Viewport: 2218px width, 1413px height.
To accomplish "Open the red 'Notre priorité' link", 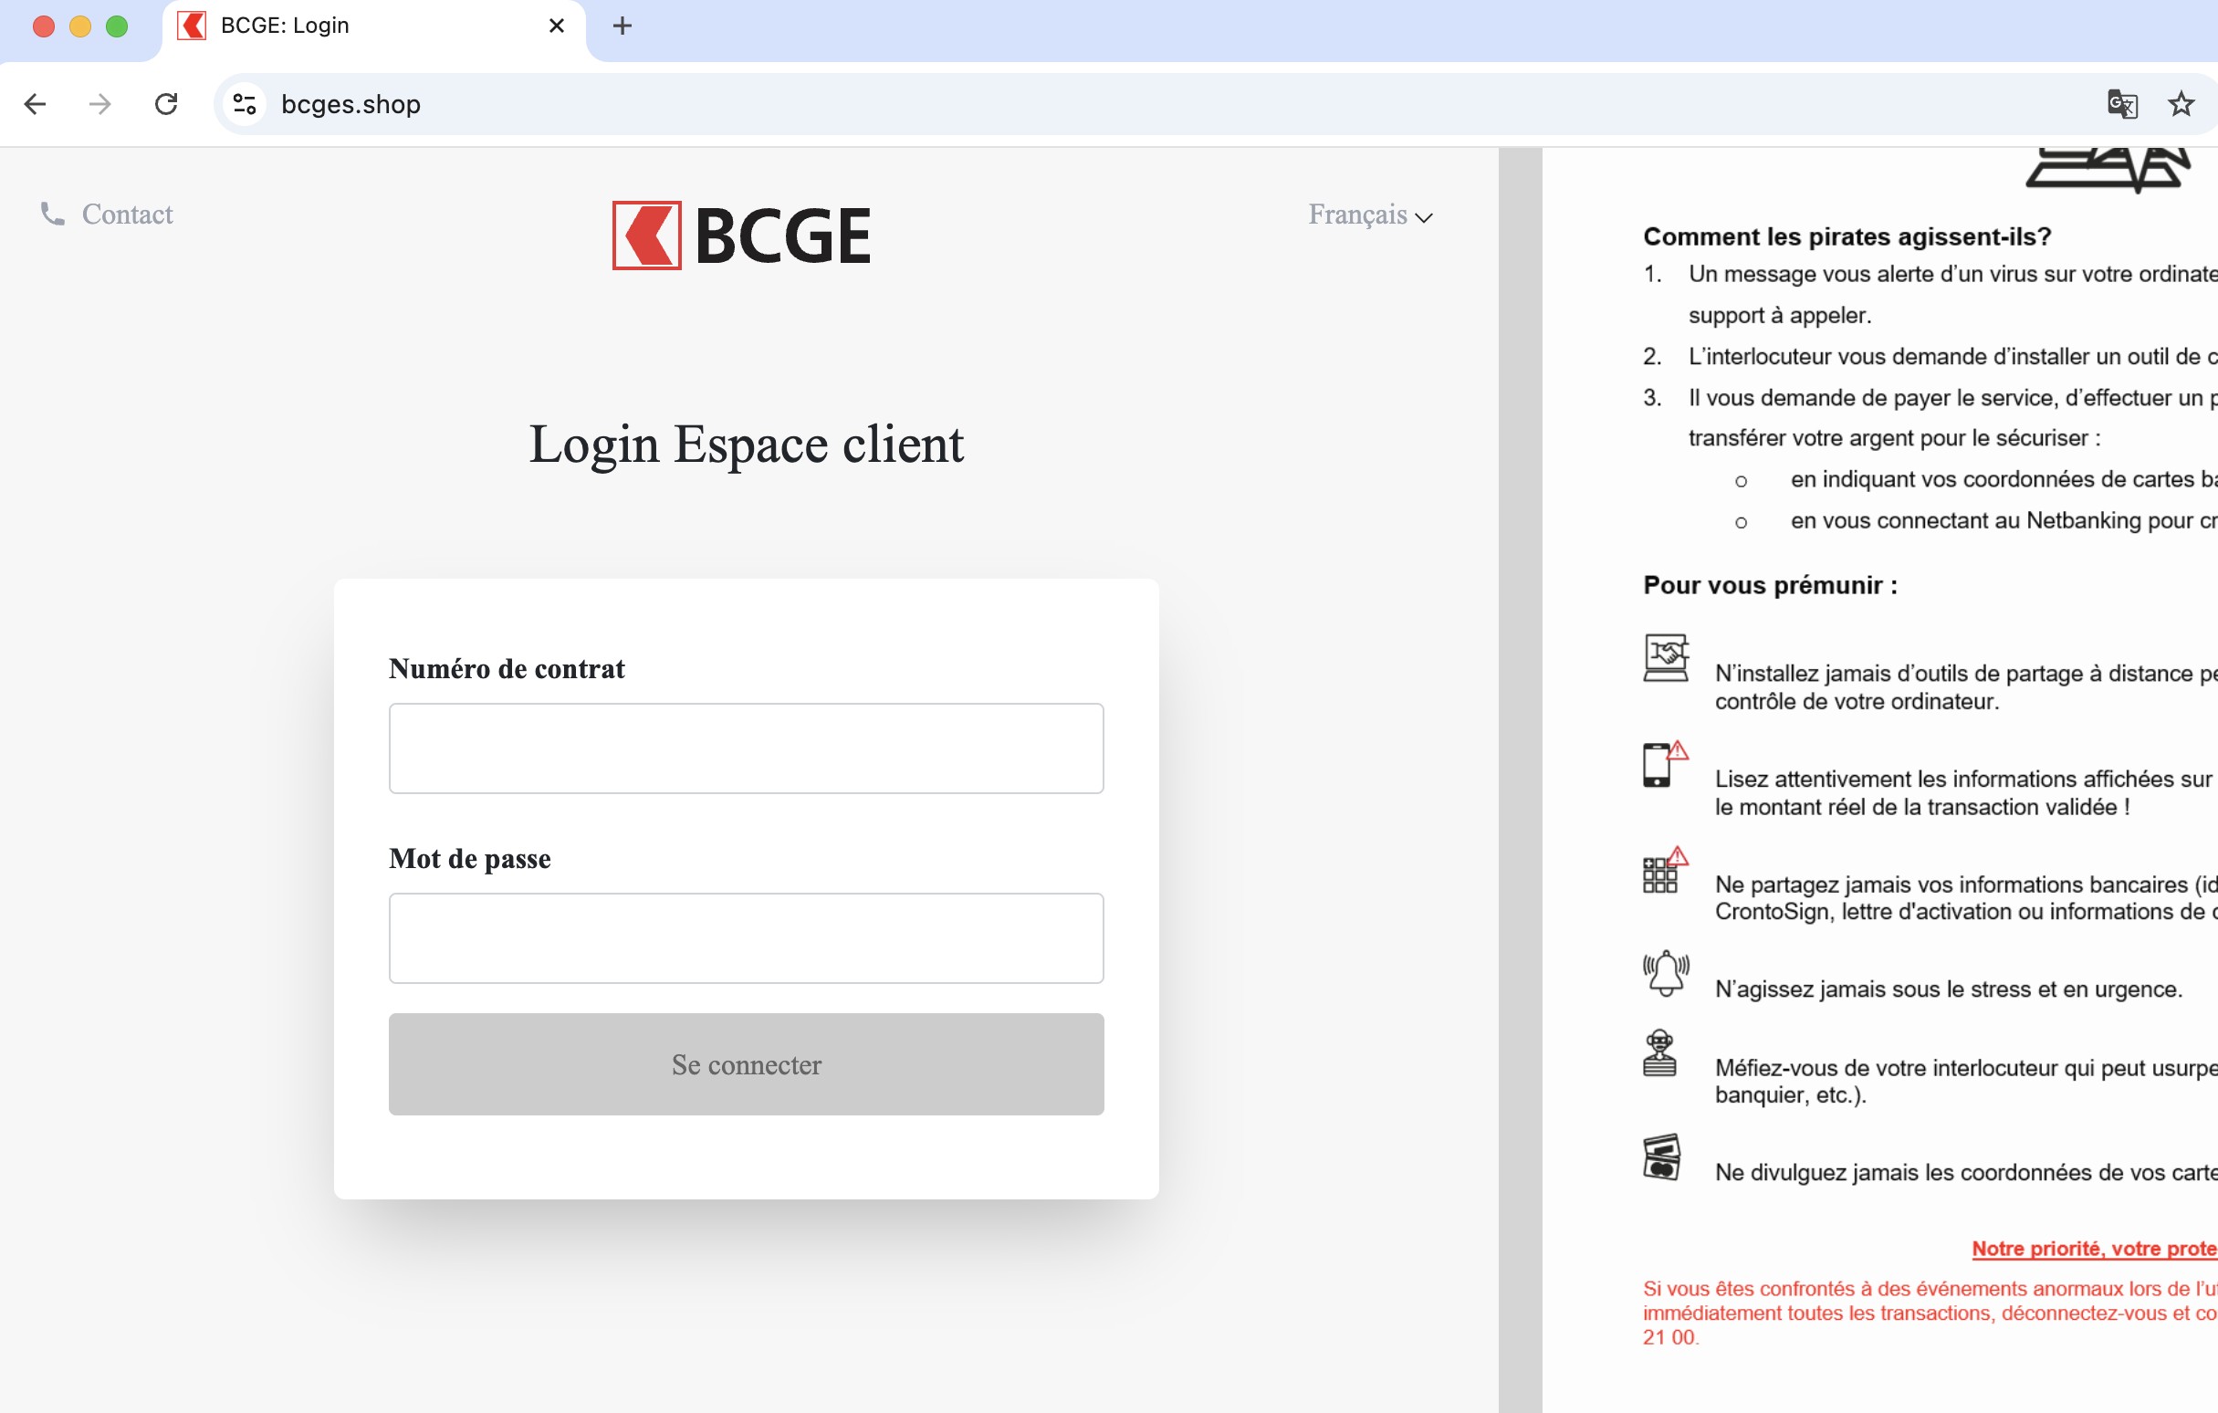I will click(x=2094, y=1248).
